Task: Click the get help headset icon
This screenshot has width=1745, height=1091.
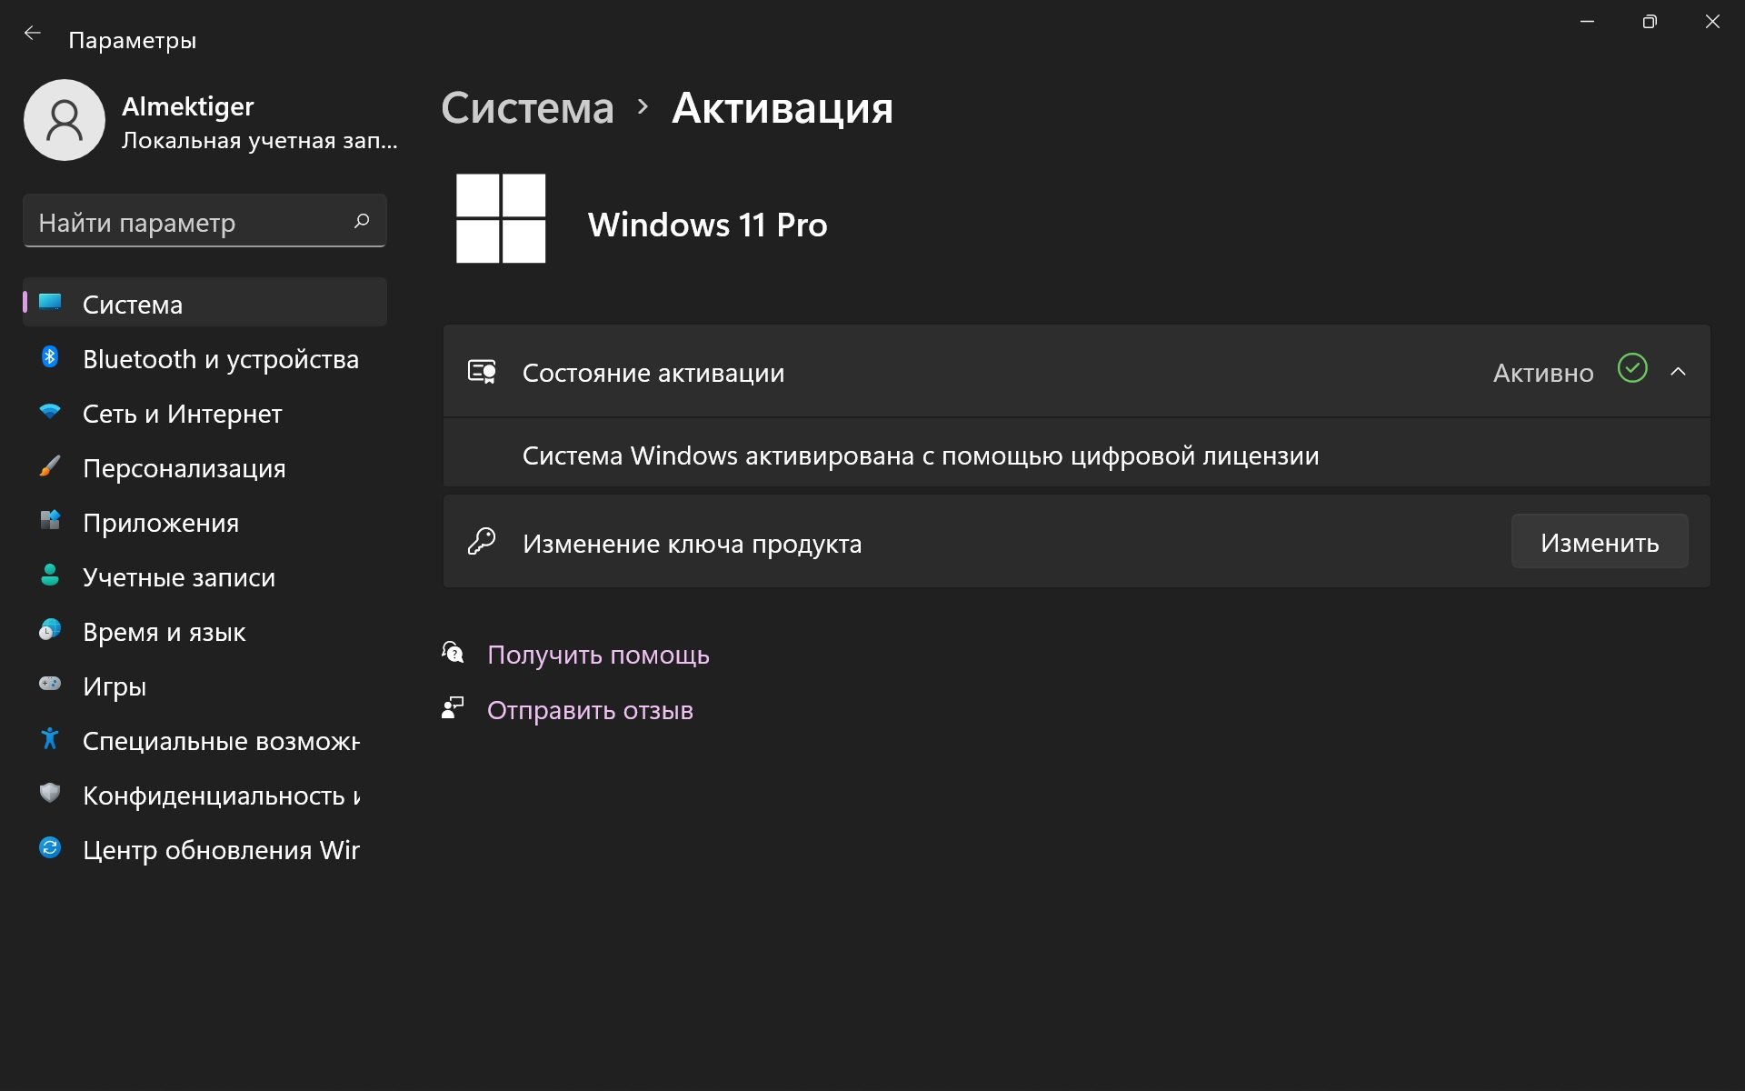Action: 453,653
